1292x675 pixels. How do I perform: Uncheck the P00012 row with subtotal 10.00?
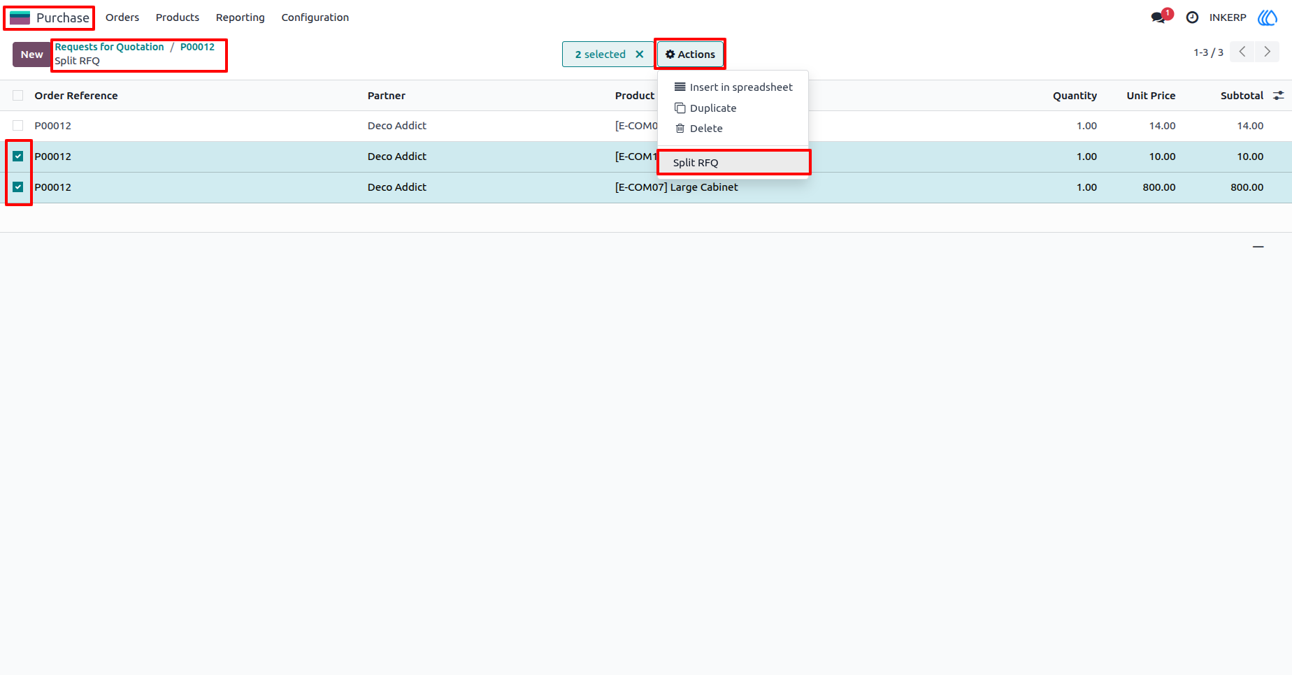18,157
